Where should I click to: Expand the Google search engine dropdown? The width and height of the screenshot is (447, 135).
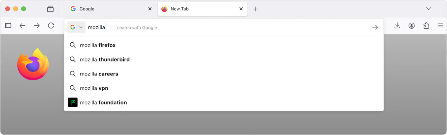click(76, 27)
